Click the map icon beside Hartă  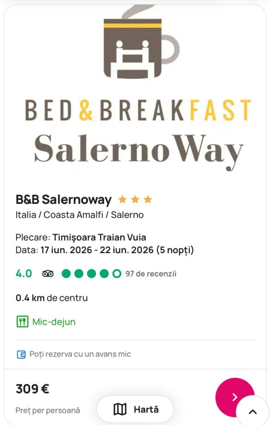pyautogui.click(x=120, y=409)
